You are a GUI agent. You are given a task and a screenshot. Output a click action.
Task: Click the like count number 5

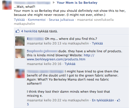tap(28, 104)
